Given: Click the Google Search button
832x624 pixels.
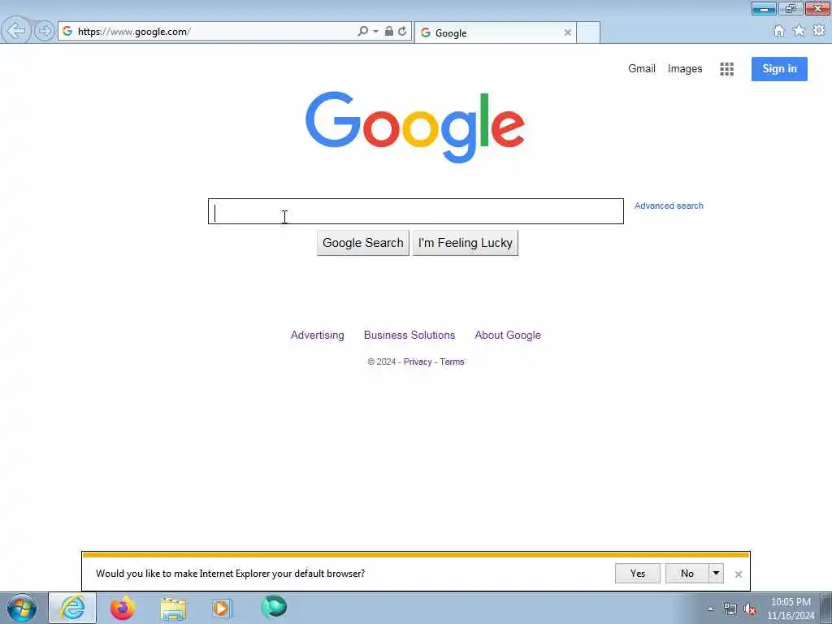Looking at the screenshot, I should pyautogui.click(x=363, y=243).
